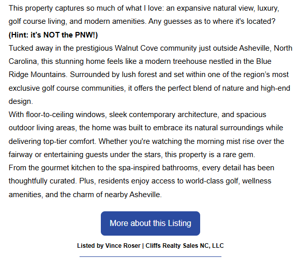The image size is (302, 263).
Task: Open the More about this Listing button
Action: 150,223
